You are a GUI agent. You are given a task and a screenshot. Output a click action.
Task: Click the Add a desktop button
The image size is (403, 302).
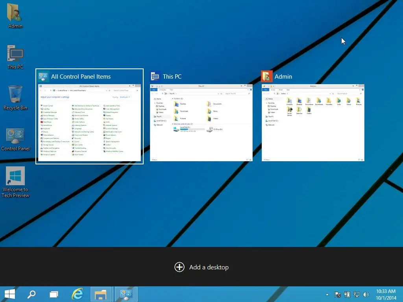[x=201, y=267]
